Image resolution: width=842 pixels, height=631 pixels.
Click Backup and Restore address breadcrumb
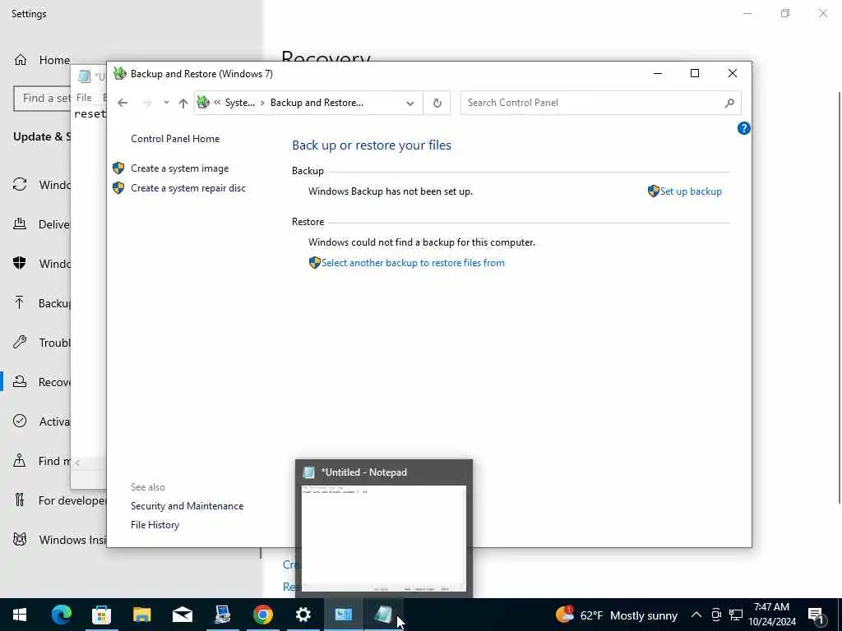pos(317,103)
